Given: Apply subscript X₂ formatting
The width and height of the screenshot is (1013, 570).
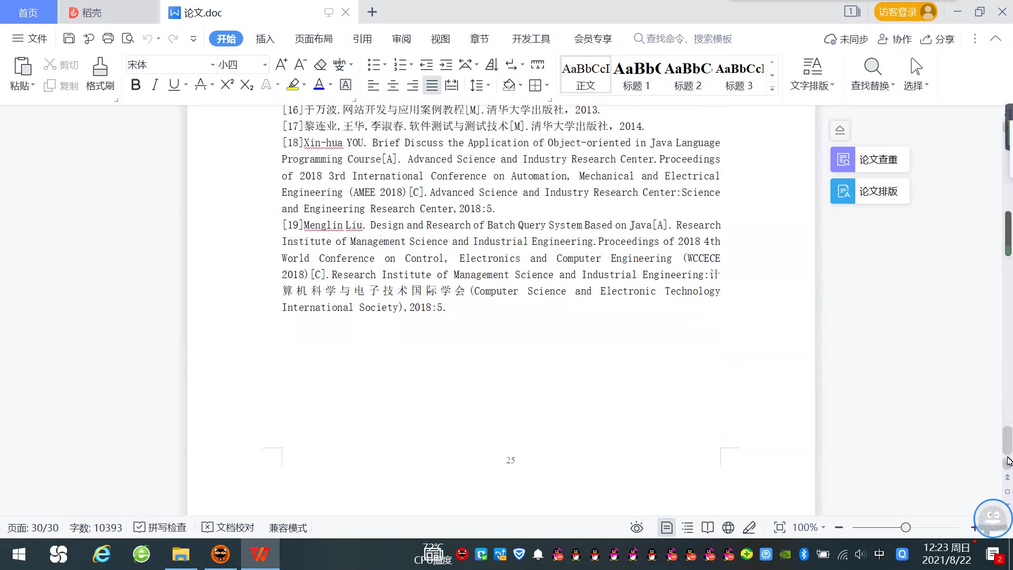Looking at the screenshot, I should tap(247, 84).
